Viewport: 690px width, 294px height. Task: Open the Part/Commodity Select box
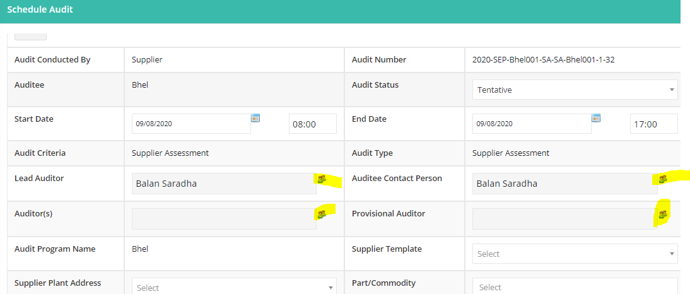click(x=575, y=286)
